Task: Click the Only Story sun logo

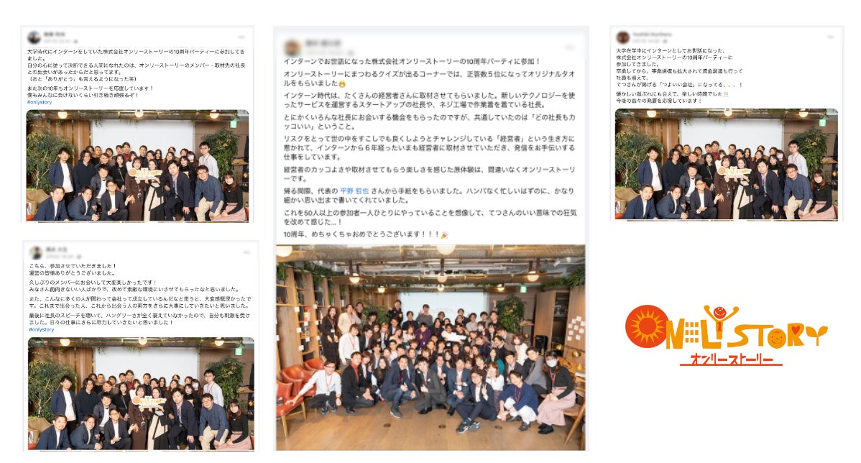Action: (646, 327)
